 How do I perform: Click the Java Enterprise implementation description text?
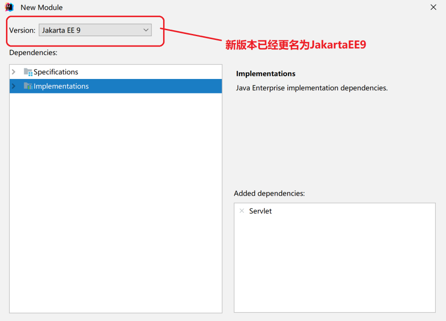[312, 88]
